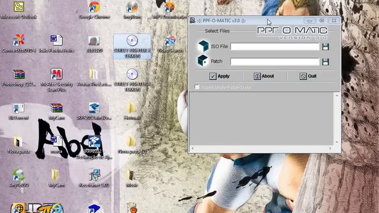This screenshot has height=213, width=379.
Task: Close the PPF-O-Matic window
Action: (x=334, y=21)
